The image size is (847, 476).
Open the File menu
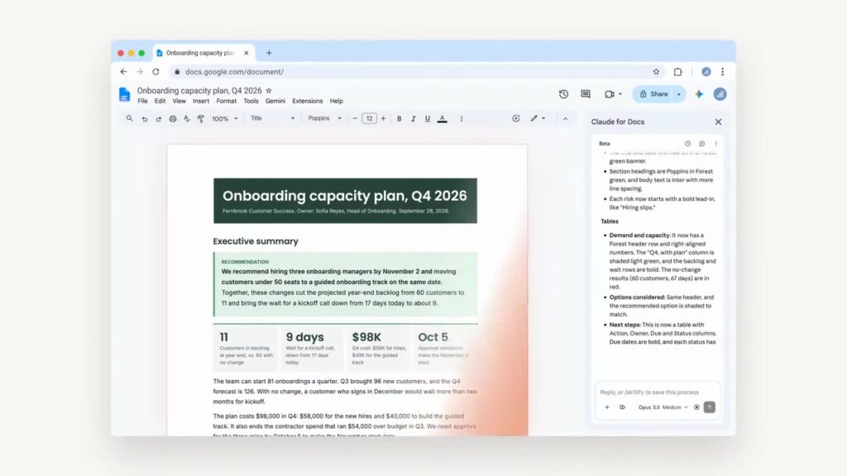[142, 101]
